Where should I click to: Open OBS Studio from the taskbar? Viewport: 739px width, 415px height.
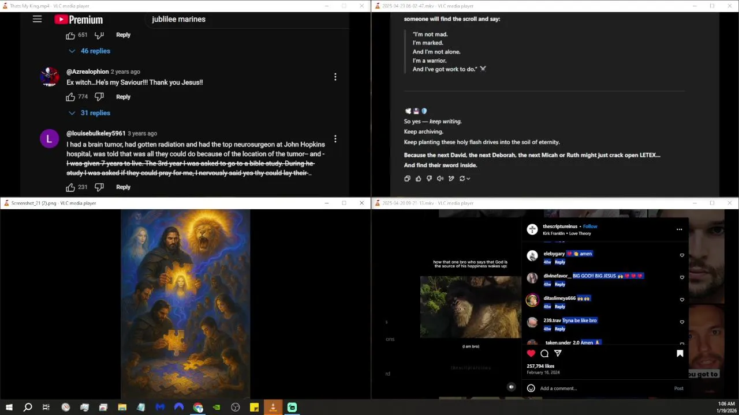(236, 408)
